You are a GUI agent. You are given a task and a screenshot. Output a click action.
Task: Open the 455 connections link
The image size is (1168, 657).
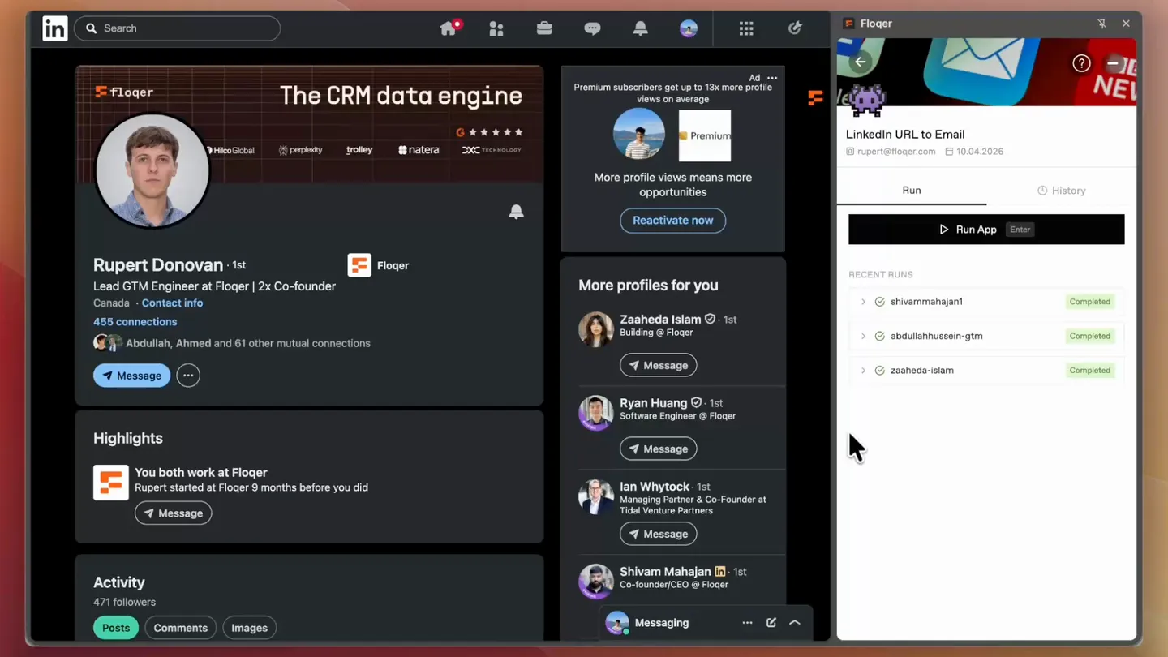(135, 322)
